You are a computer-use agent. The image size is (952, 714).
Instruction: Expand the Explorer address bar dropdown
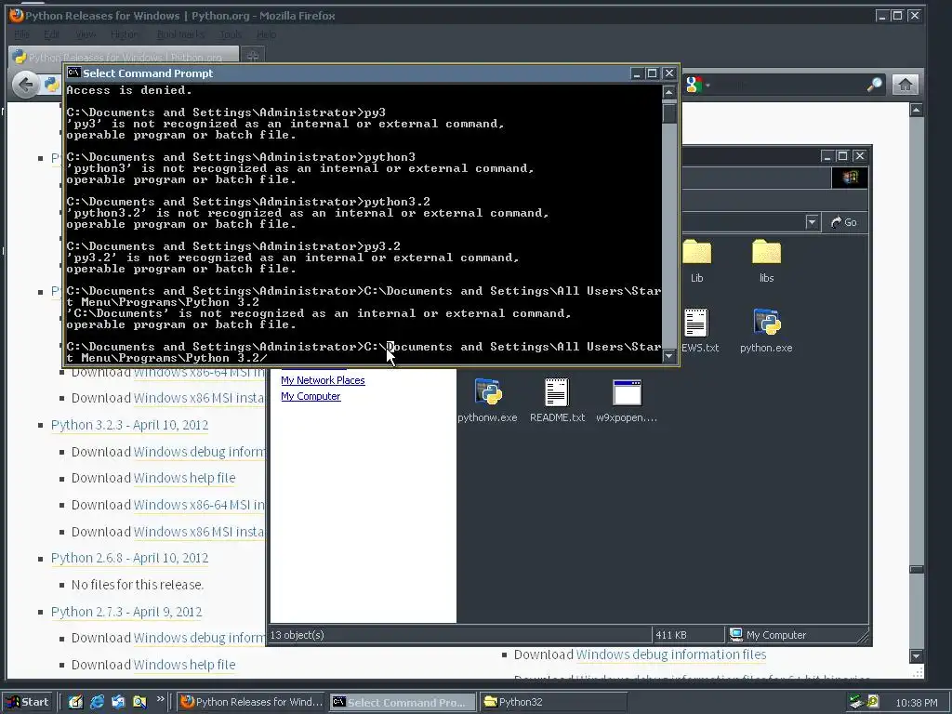point(812,222)
